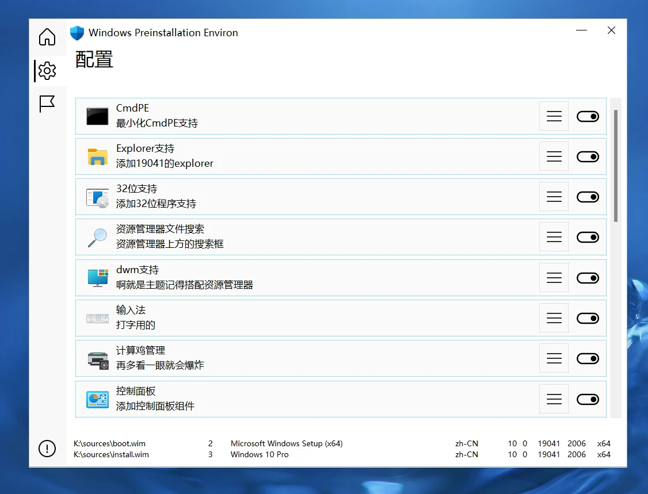Click the Explorer支持 folder icon

click(98, 156)
